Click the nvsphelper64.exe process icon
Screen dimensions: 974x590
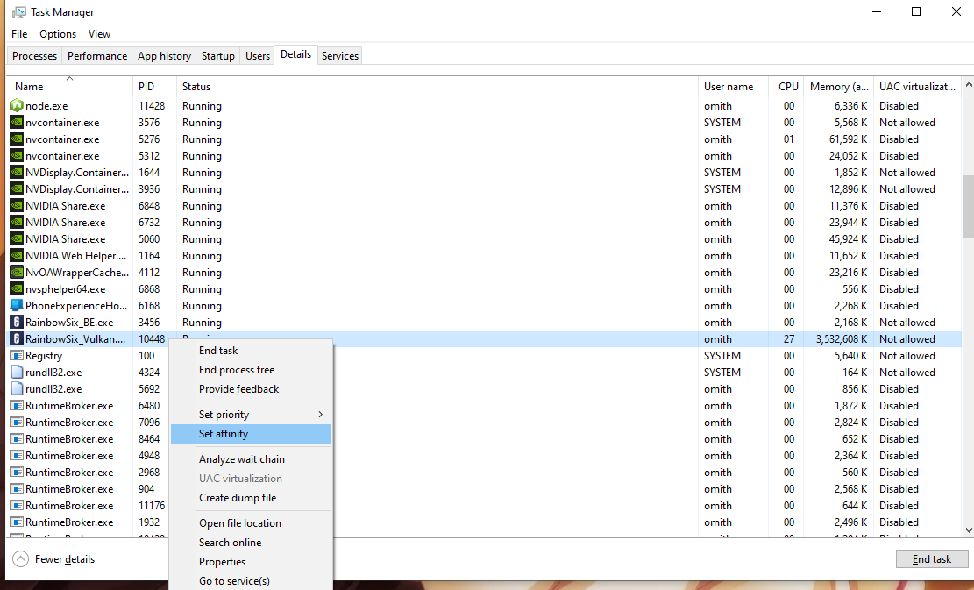[x=17, y=288]
